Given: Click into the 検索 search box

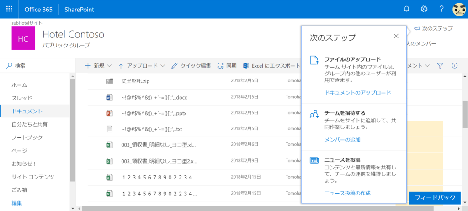Looking at the screenshot, I should (37, 66).
